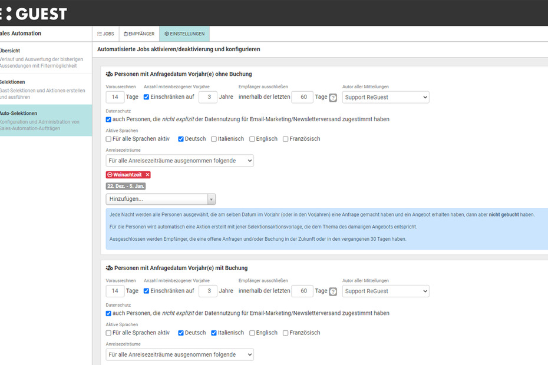Screen dimensions: 548x365
Task: Enable 'Für alle Sprachen aktiv' in 'mit Buchung'
Action: pos(108,333)
